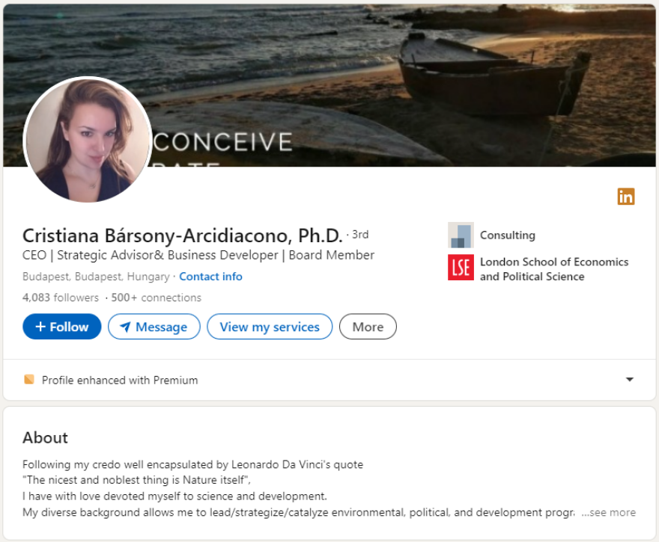Click the profile name heading
The height and width of the screenshot is (542, 659).
pos(182,235)
